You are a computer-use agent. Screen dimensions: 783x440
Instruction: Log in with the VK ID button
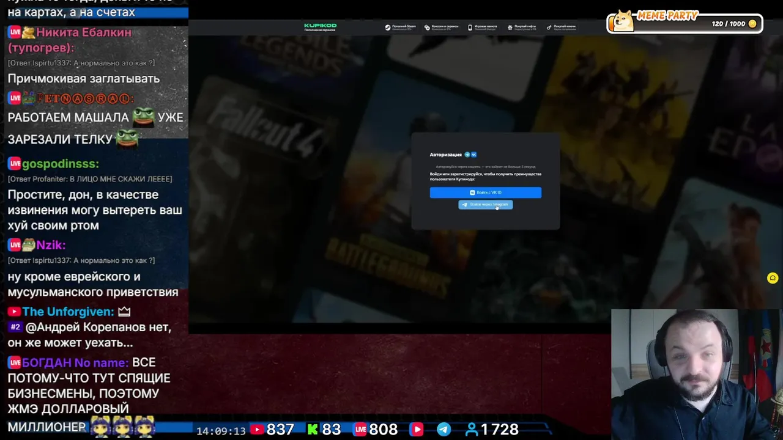[x=486, y=193]
